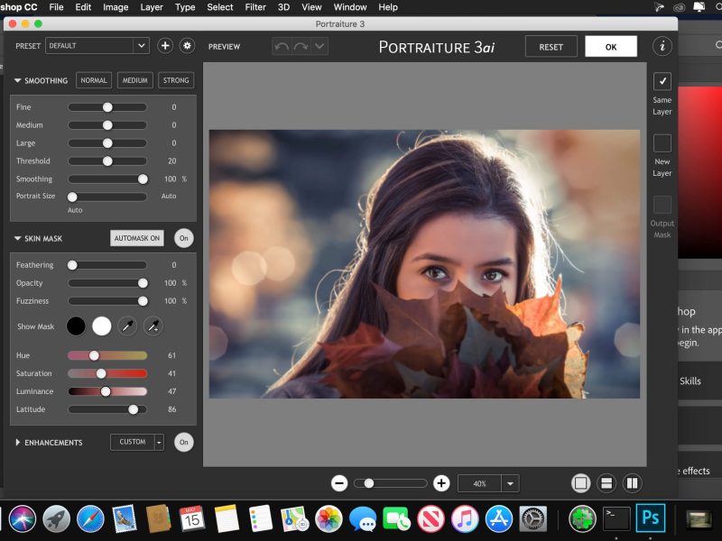Select white mask display circle
Image resolution: width=722 pixels, height=541 pixels.
[102, 326]
